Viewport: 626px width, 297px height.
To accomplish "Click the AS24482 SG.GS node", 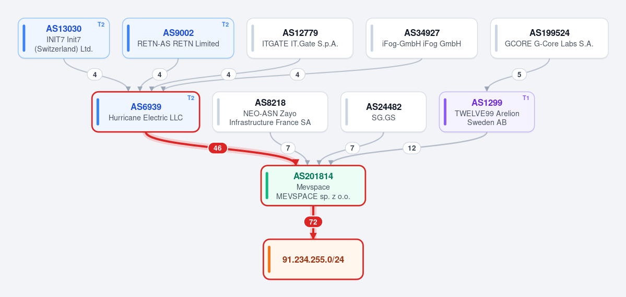I will [384, 112].
